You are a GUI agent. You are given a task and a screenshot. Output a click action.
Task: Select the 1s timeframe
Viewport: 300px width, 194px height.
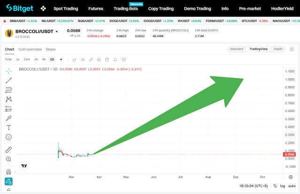(18, 59)
